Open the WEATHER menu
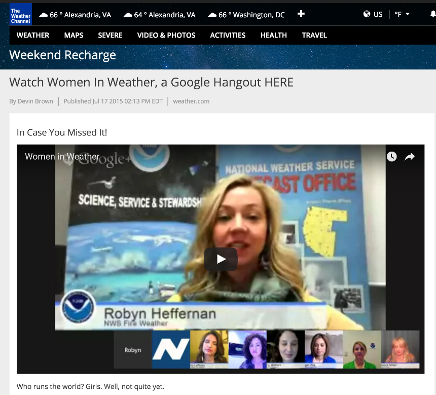The image size is (436, 395). tap(33, 35)
